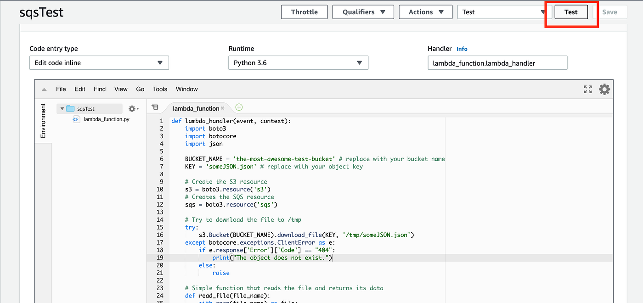Open the Code entry type dropdown
The height and width of the screenshot is (303, 643).
coord(99,63)
